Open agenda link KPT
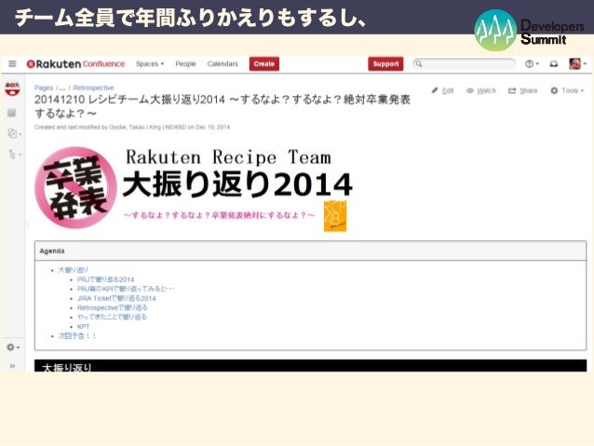 tap(84, 326)
